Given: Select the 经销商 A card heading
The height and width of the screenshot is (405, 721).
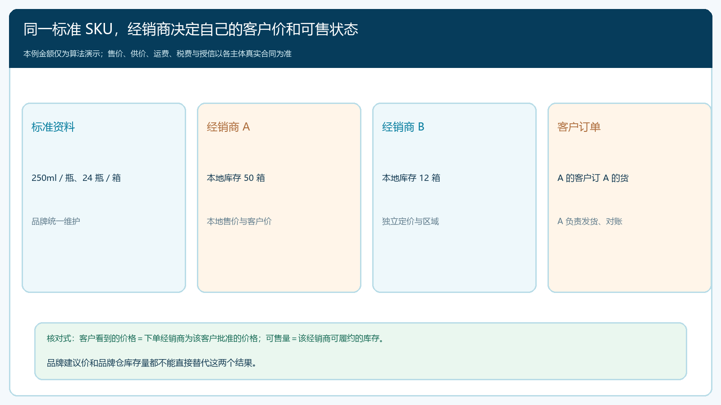Looking at the screenshot, I should click(x=228, y=127).
